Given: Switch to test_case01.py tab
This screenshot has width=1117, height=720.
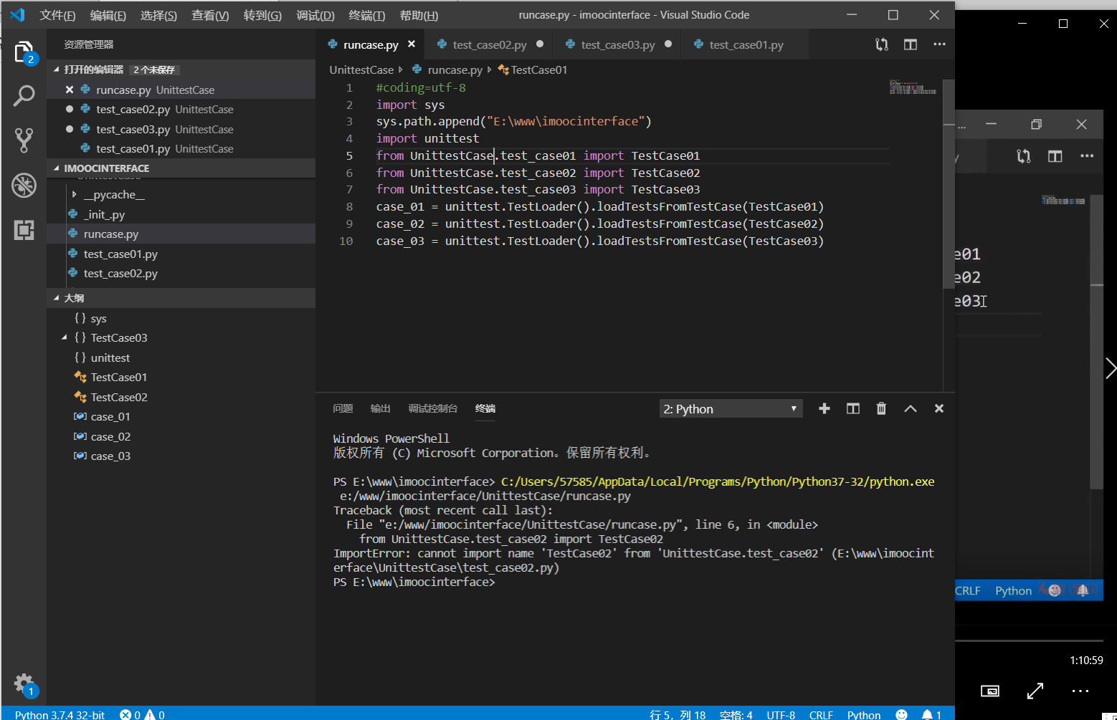Looking at the screenshot, I should tap(746, 44).
